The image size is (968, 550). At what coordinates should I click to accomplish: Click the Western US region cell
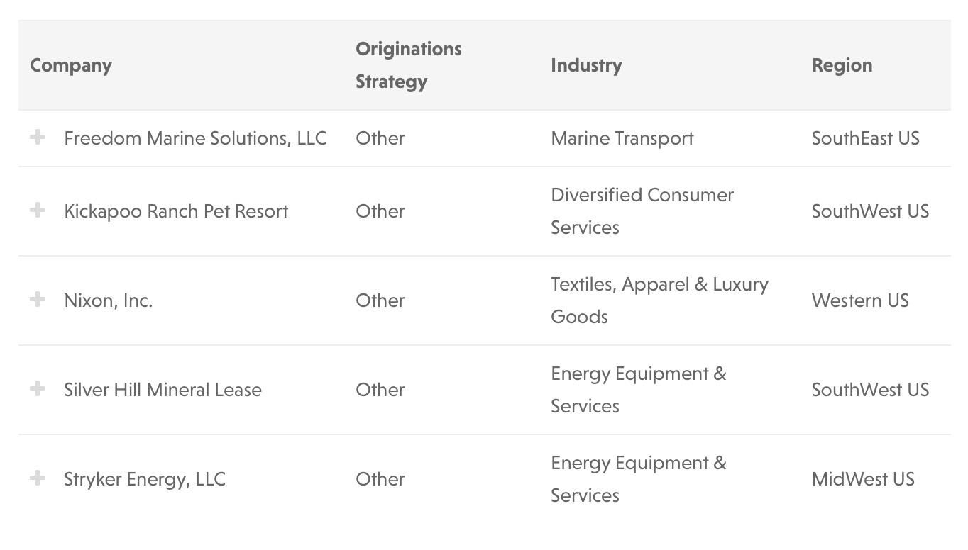click(860, 301)
